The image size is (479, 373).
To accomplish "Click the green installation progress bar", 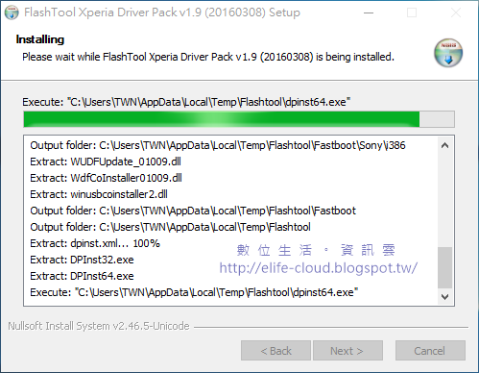I will [x=239, y=119].
